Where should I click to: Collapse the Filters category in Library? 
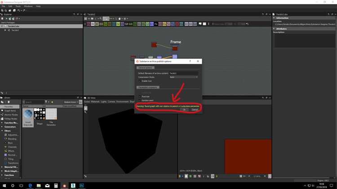point(2,131)
